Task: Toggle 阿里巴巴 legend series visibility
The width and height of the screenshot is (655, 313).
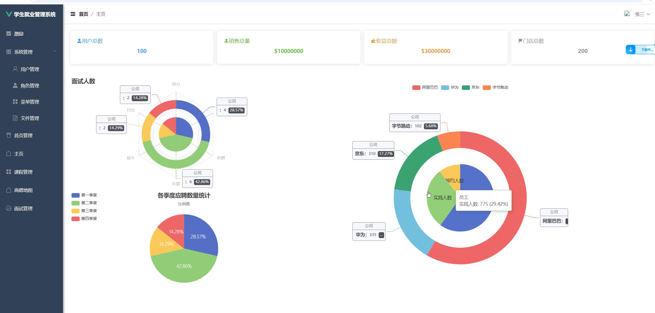Action: (x=425, y=87)
